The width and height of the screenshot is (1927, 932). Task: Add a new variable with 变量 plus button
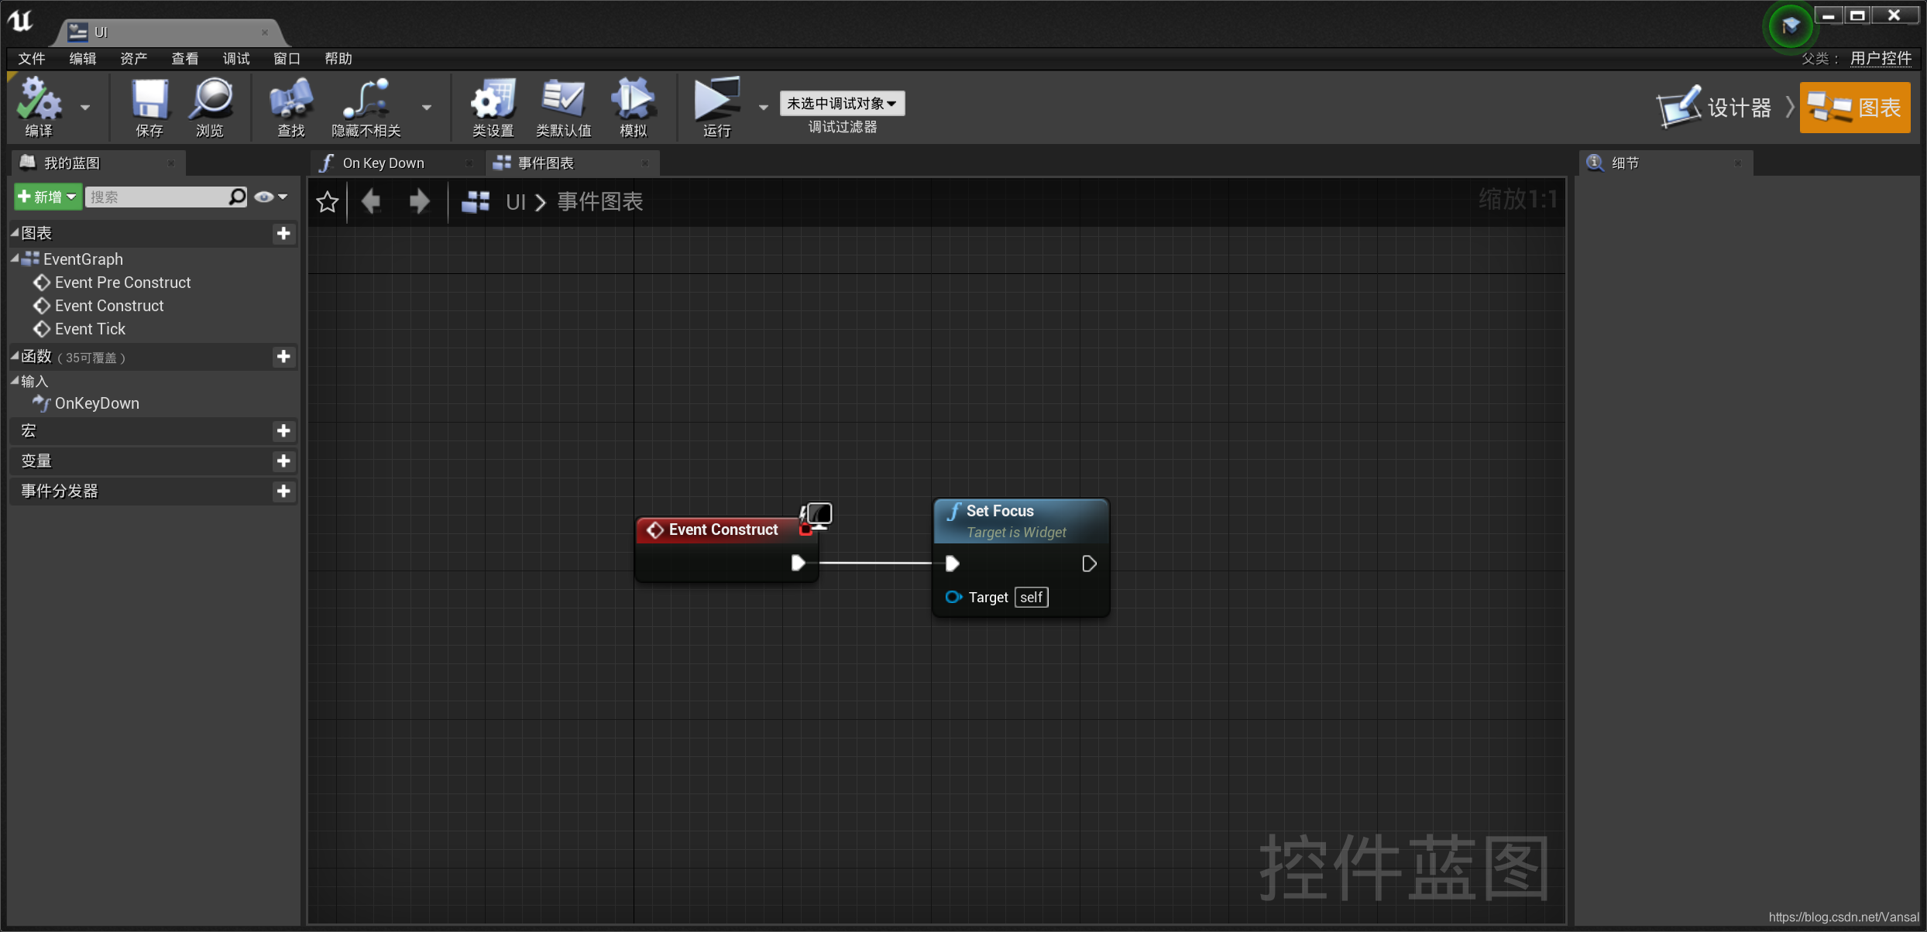(283, 461)
